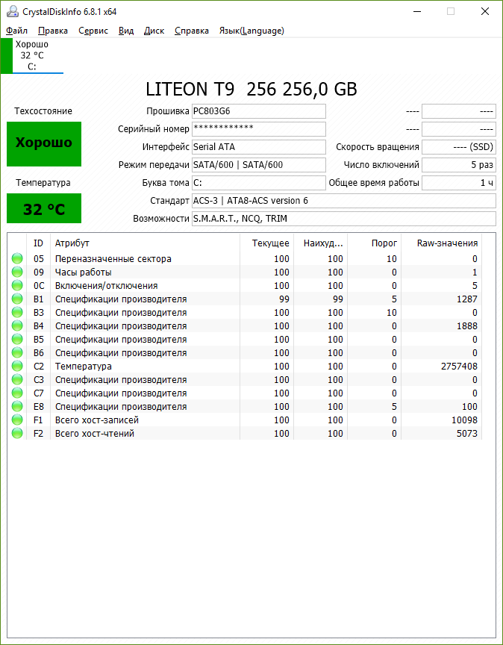Close the CrystalDiskInfo window
The width and height of the screenshot is (503, 645).
(485, 11)
